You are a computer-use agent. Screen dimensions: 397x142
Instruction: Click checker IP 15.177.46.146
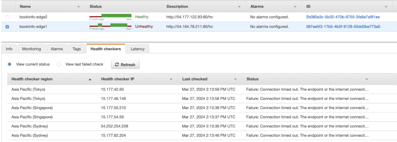pos(113,99)
